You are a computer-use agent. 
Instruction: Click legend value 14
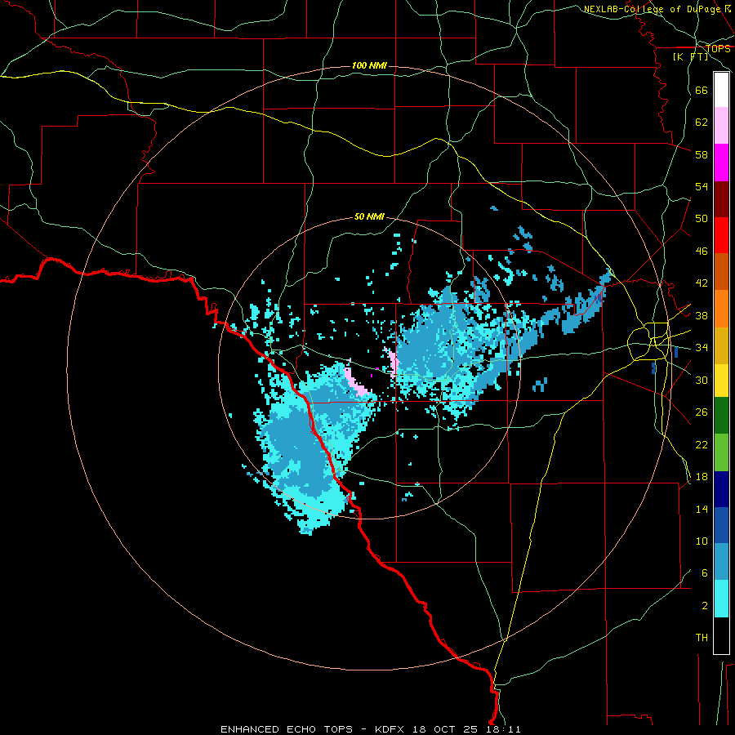702,509
